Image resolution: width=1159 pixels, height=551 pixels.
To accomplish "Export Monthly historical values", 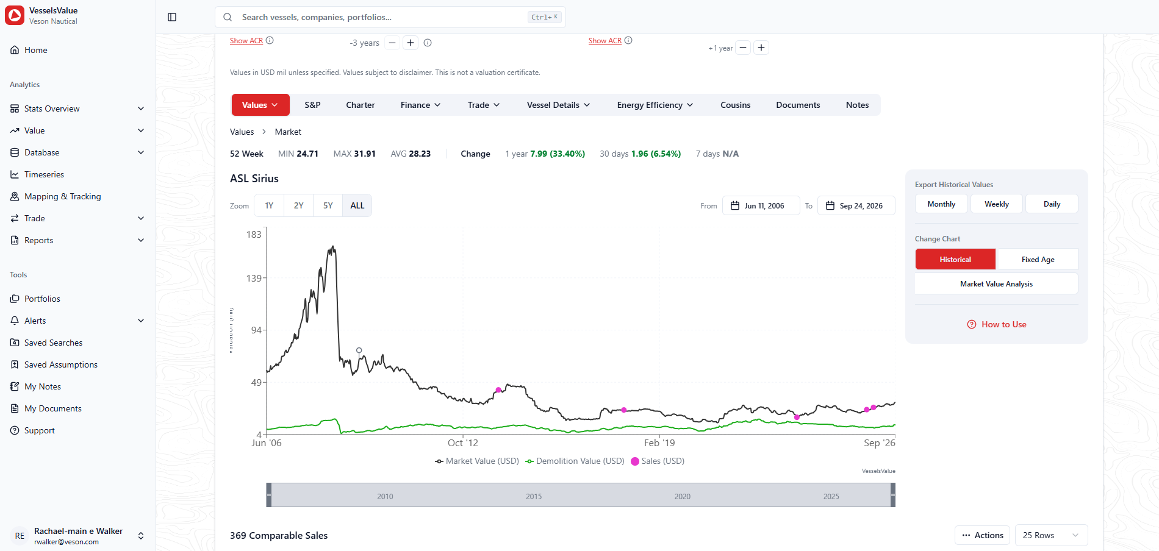I will point(941,204).
